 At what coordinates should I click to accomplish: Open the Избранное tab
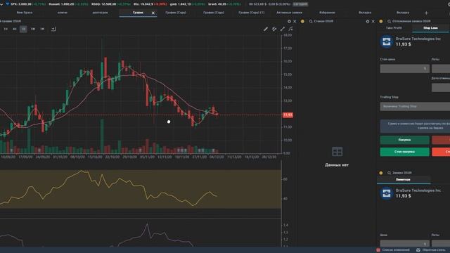[327, 13]
